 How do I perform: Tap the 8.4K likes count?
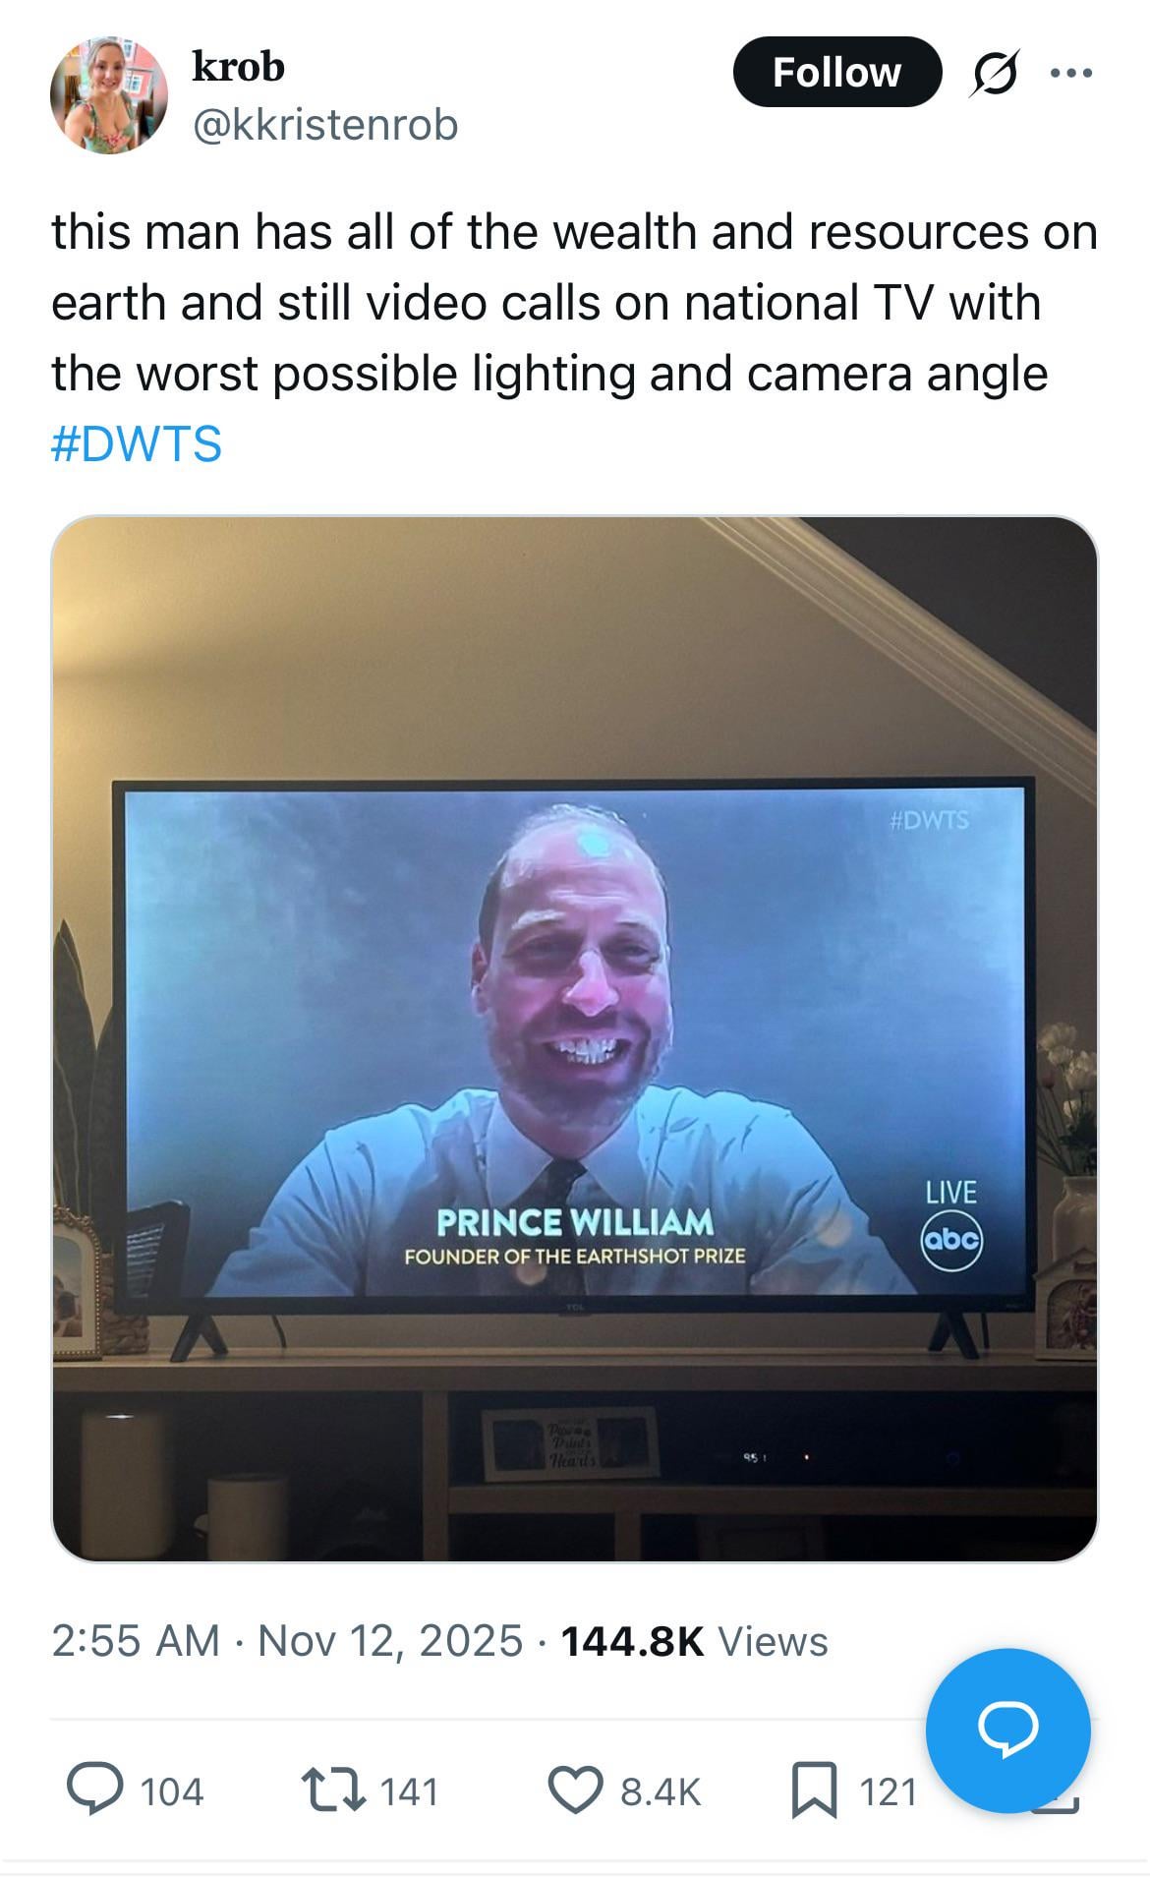point(661,1791)
